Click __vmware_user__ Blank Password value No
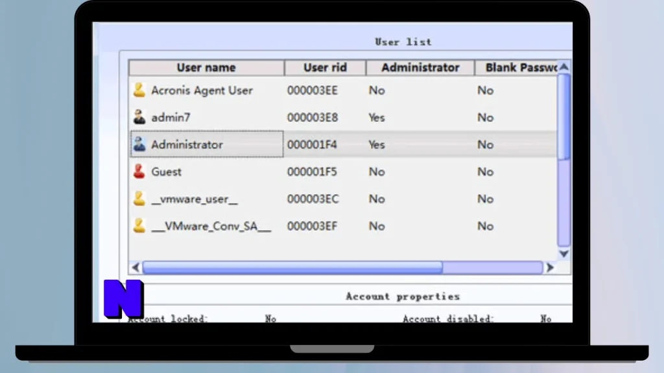 485,199
